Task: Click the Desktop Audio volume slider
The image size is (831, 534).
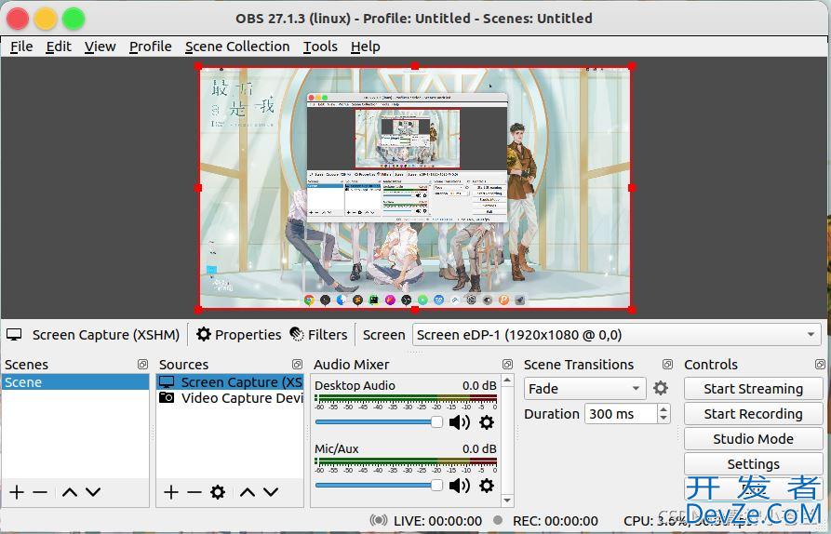Action: coord(379,422)
